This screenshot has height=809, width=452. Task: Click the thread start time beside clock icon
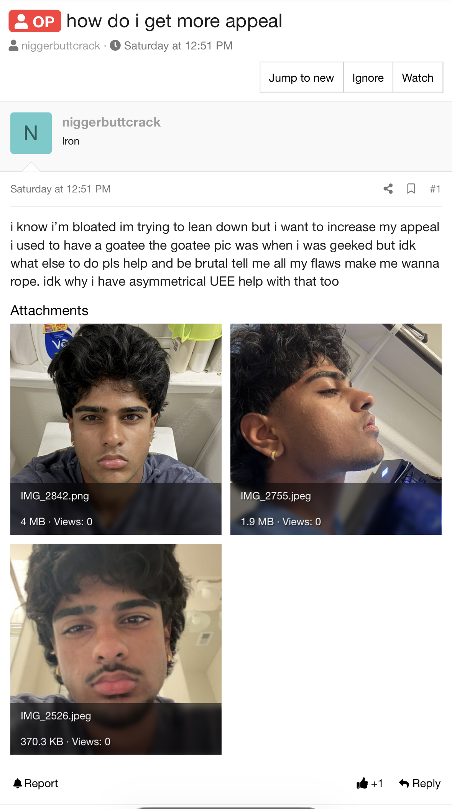tap(178, 46)
